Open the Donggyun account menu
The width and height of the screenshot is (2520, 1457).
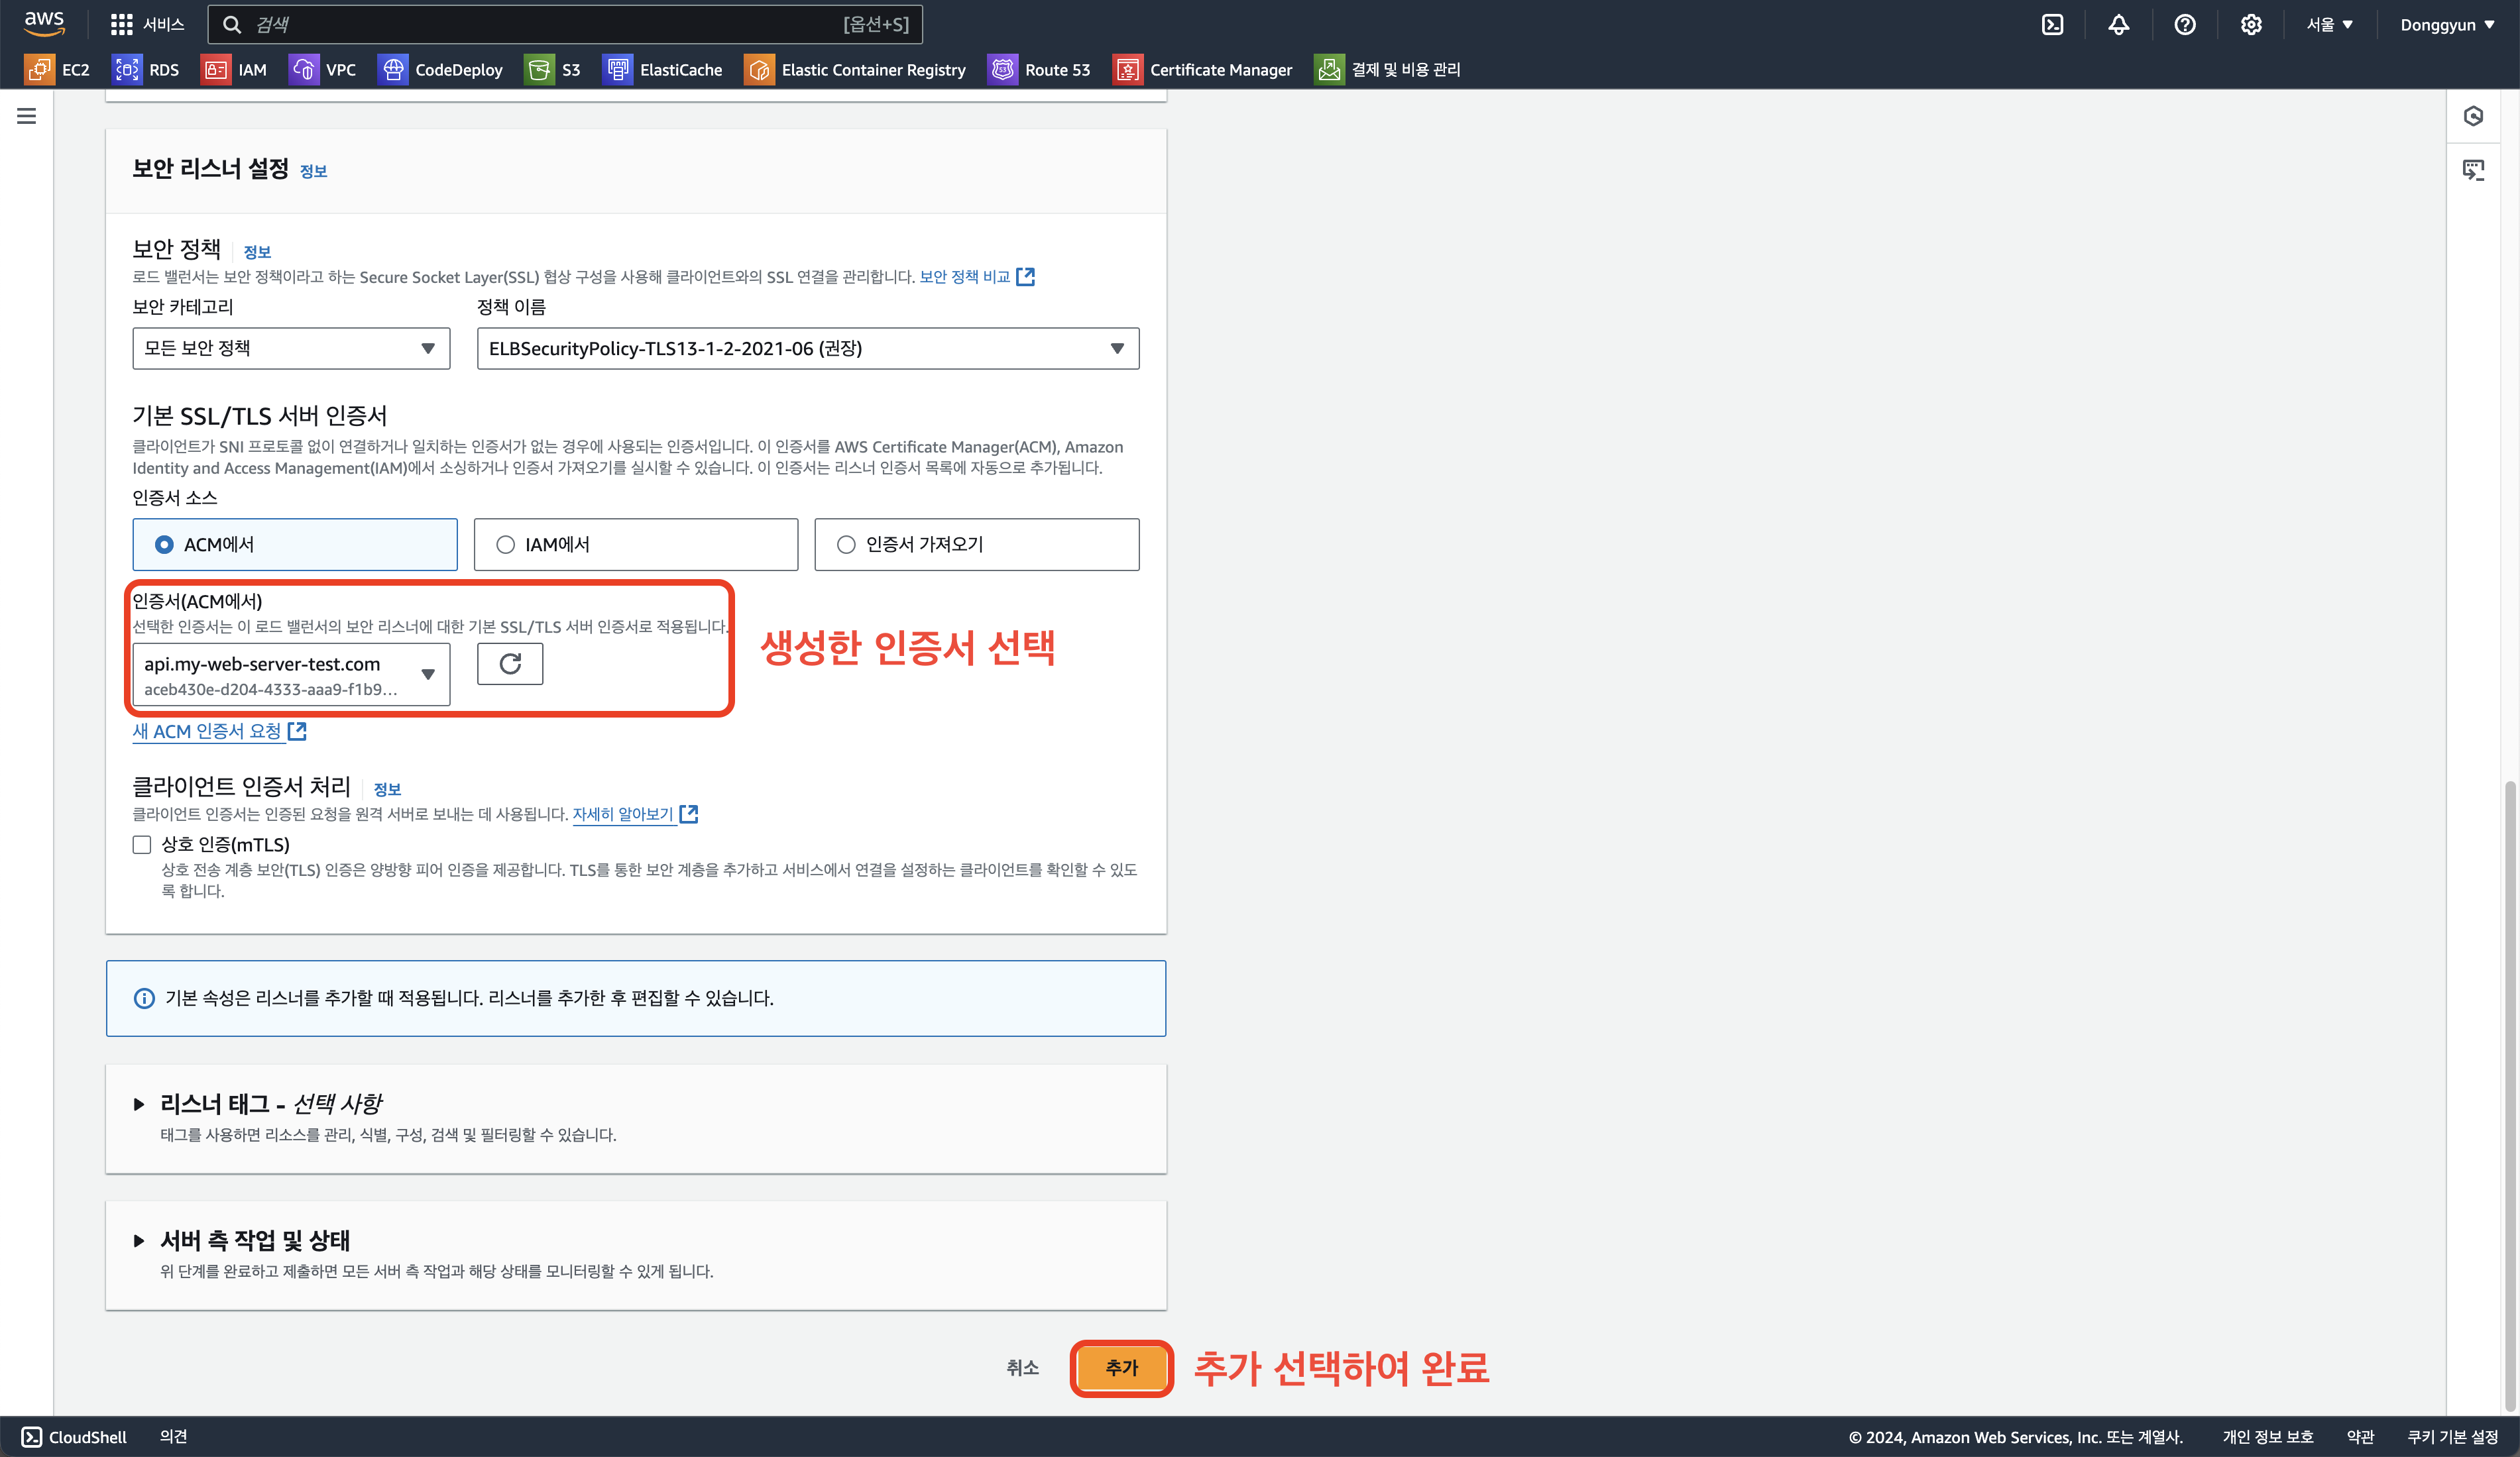pyautogui.click(x=2446, y=25)
